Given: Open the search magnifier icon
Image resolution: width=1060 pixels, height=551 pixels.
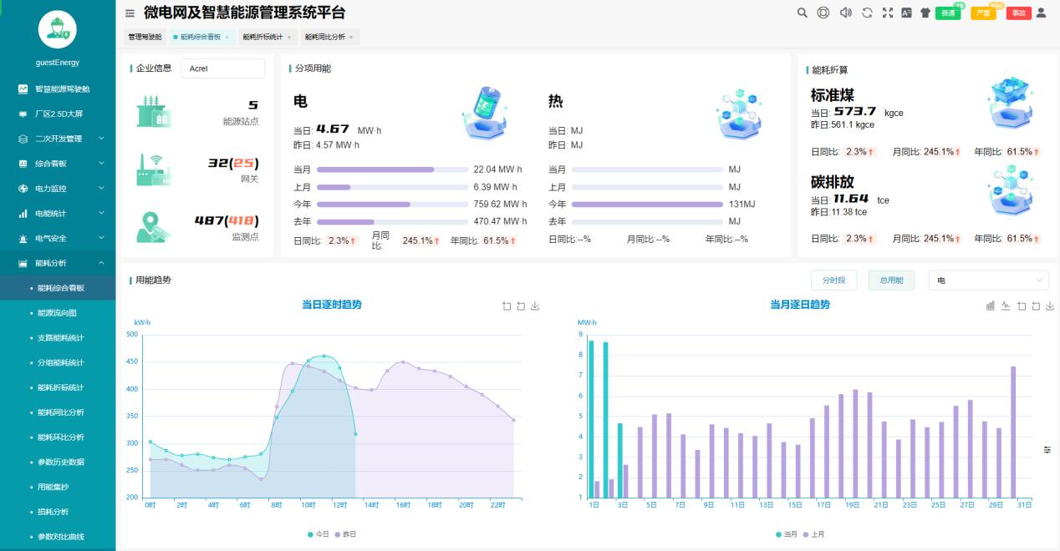Looking at the screenshot, I should (x=803, y=13).
